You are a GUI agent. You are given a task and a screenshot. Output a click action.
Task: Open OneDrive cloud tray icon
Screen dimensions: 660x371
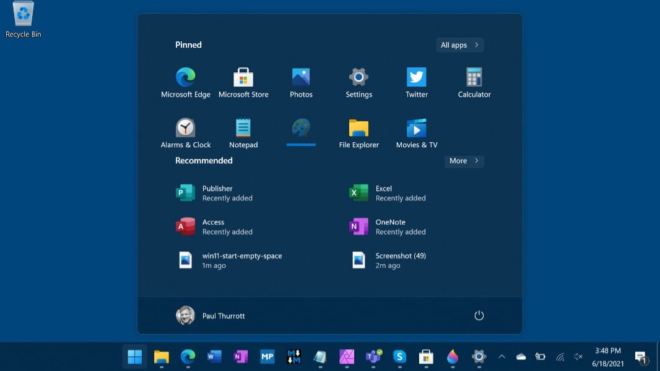point(521,357)
